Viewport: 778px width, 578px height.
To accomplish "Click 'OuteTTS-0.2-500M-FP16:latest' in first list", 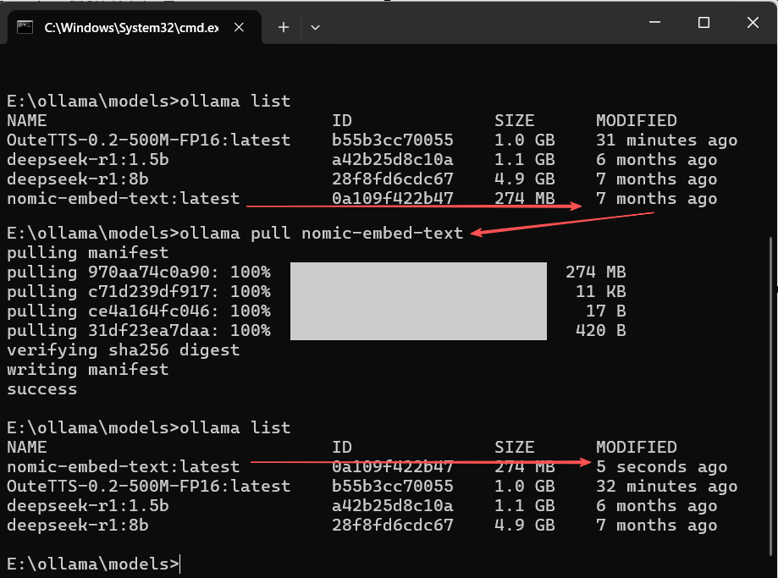I will [x=148, y=140].
